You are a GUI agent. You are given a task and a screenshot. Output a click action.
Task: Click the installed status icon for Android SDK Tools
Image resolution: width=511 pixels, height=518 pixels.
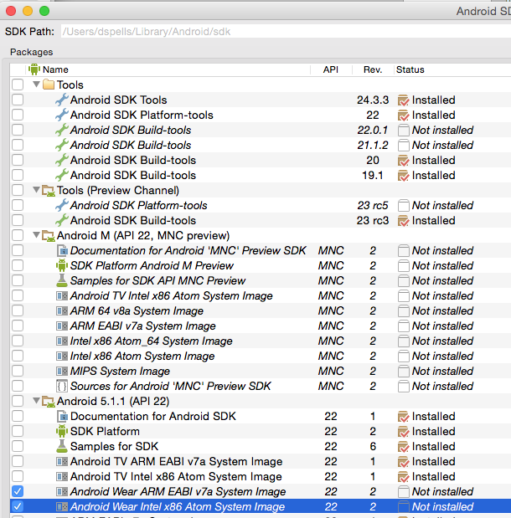click(403, 100)
